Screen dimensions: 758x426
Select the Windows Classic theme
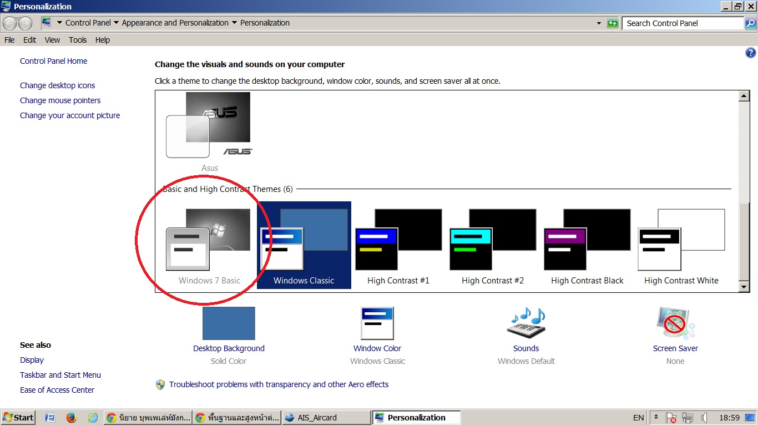[x=304, y=245]
